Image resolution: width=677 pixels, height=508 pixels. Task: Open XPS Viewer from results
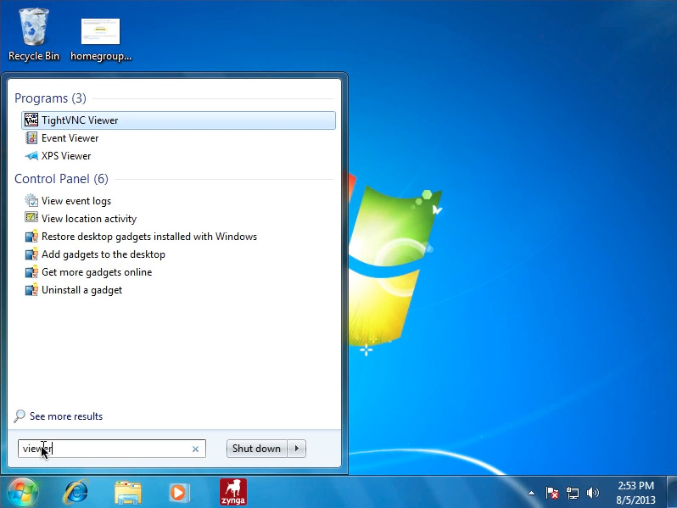tap(66, 156)
